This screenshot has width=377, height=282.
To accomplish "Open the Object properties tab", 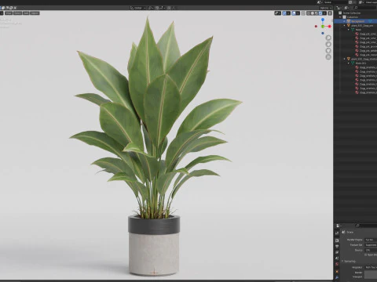I will click(337, 272).
